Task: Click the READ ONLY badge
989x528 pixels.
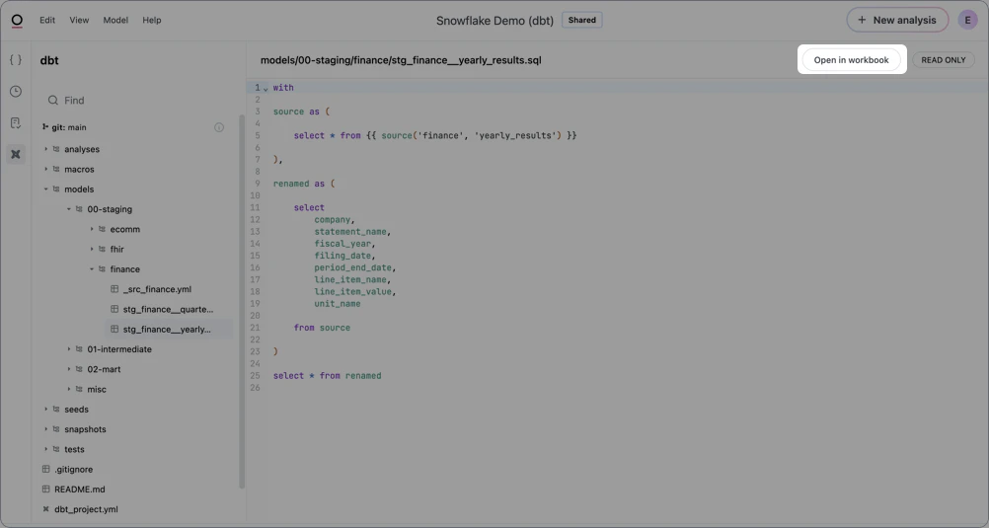Action: point(943,60)
